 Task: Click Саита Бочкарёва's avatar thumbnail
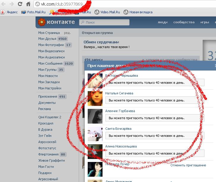[x=95, y=134]
